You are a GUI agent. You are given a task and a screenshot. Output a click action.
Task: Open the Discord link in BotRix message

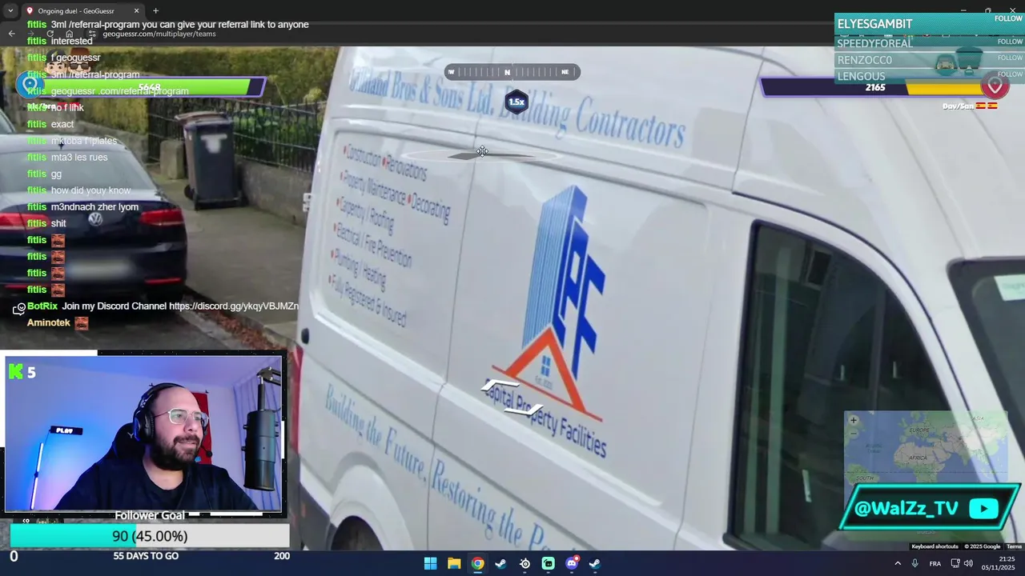233,306
